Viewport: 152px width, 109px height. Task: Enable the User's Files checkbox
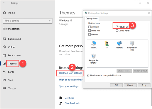click(90, 31)
